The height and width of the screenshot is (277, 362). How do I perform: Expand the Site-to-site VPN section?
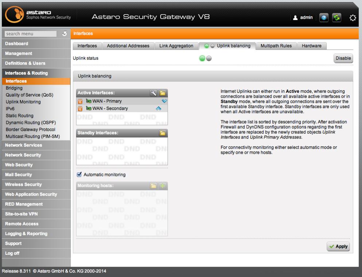pos(36,214)
